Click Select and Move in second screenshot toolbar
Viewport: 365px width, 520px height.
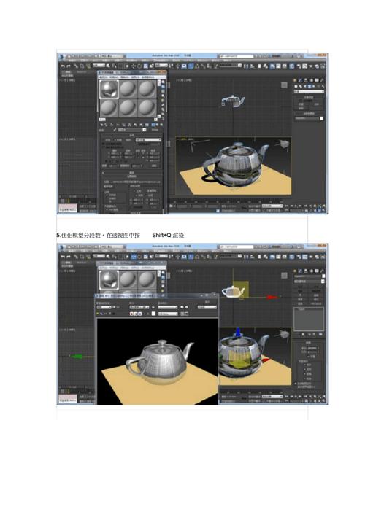134,257
